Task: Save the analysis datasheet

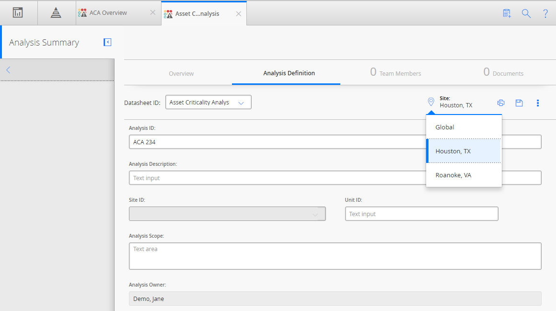Action: tap(519, 103)
